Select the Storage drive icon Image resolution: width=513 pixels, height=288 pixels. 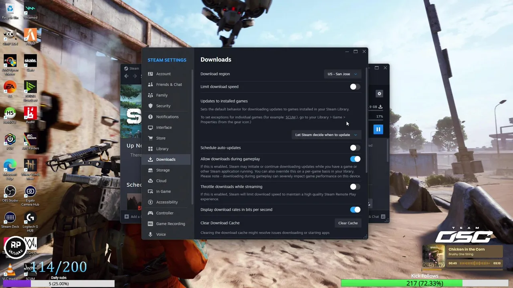point(150,170)
